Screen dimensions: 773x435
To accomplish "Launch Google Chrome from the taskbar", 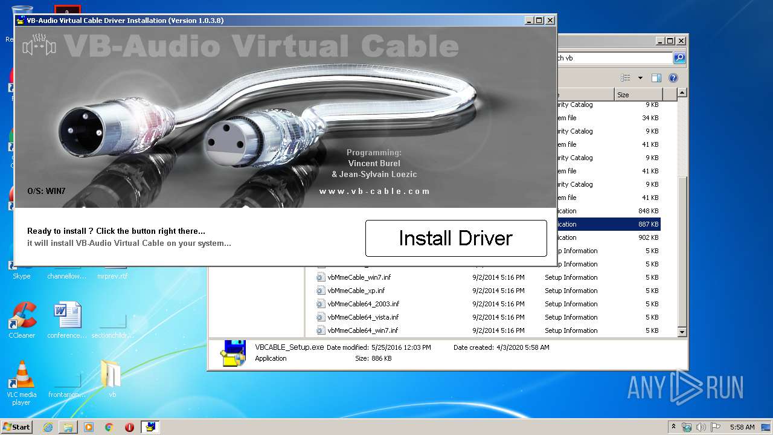I will click(109, 427).
